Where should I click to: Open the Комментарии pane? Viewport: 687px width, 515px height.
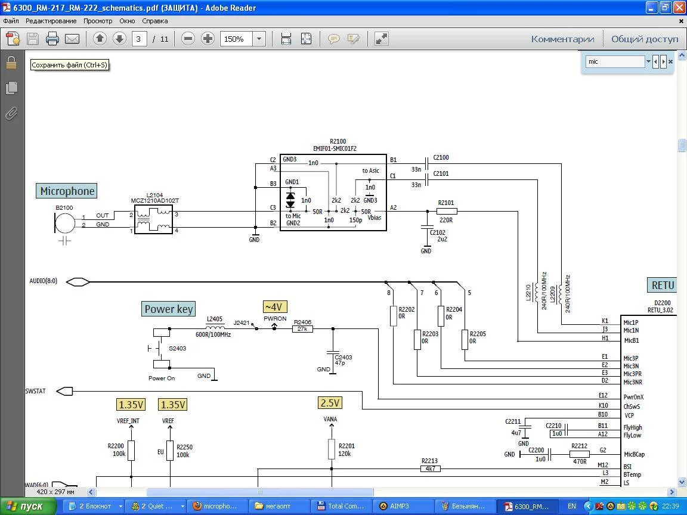pyautogui.click(x=562, y=39)
